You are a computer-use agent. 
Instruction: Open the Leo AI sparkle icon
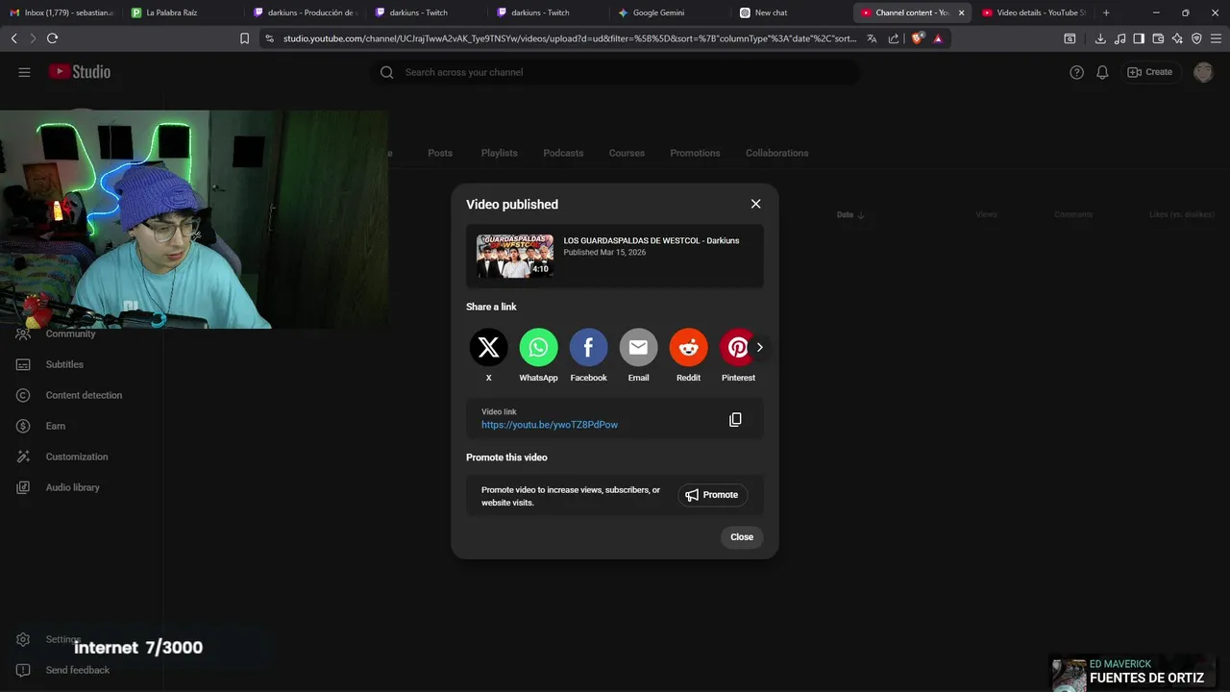pyautogui.click(x=1177, y=38)
